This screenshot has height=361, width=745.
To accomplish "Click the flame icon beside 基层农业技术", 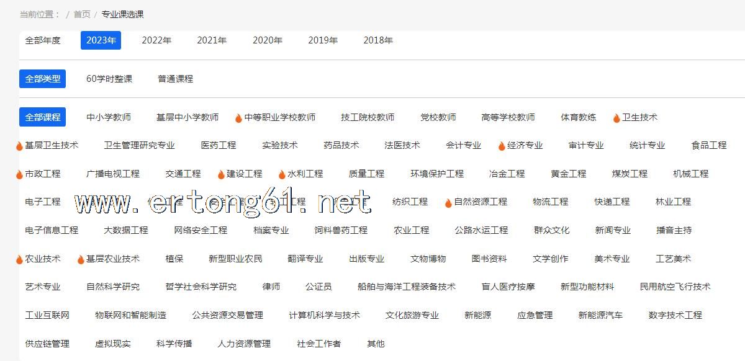I will pyautogui.click(x=81, y=259).
